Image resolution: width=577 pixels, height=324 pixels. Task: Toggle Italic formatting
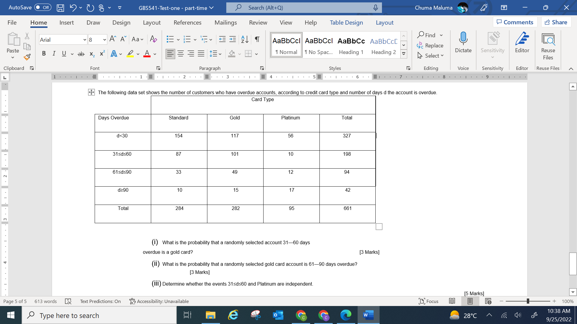[x=54, y=54]
